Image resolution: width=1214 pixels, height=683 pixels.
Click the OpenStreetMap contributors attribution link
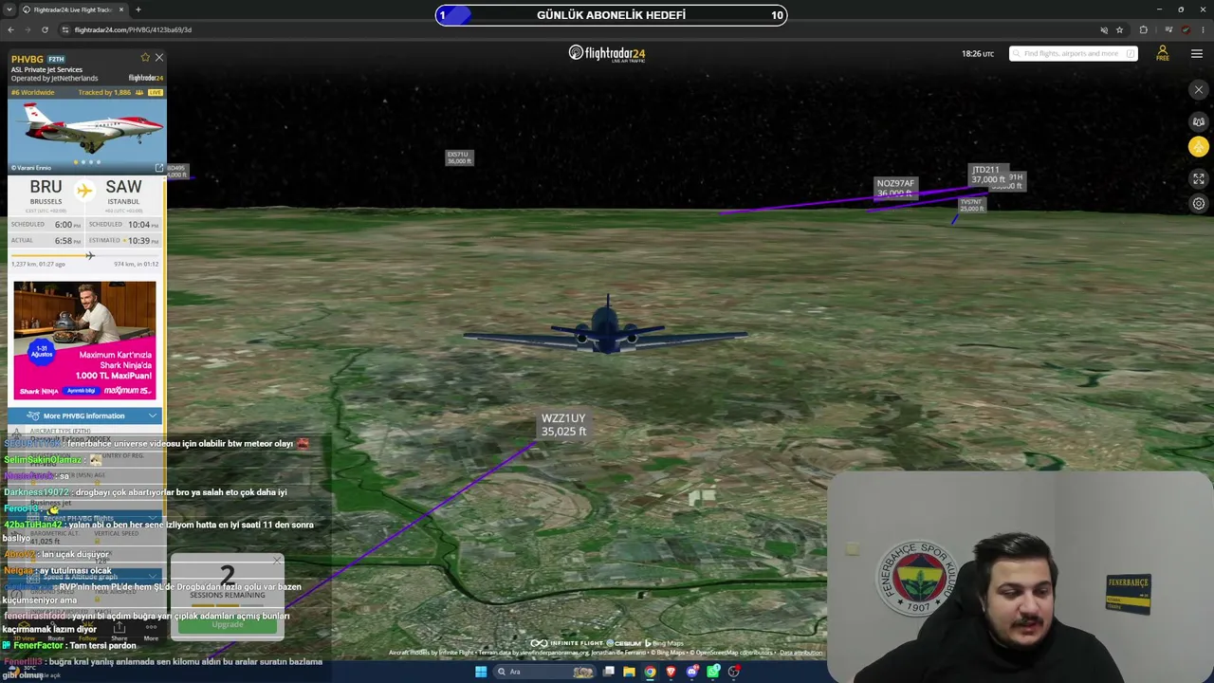(x=732, y=653)
